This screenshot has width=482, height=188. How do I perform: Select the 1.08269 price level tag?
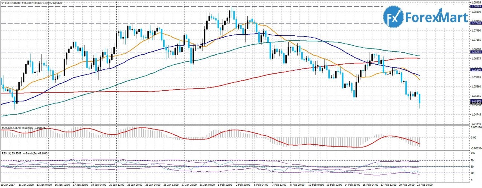476,6
